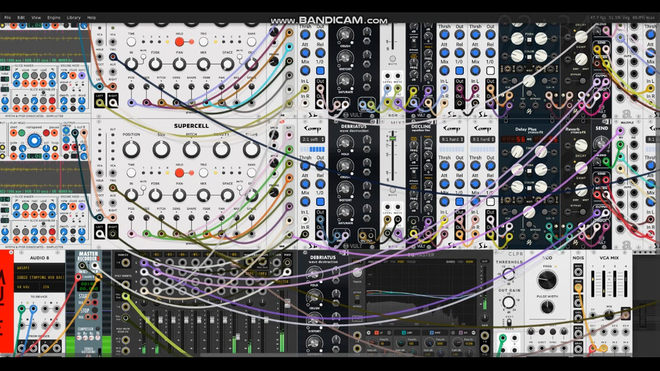The image size is (660, 371).
Task: Toggle the red HOLD button on the upper Supercell
Action: (x=179, y=42)
